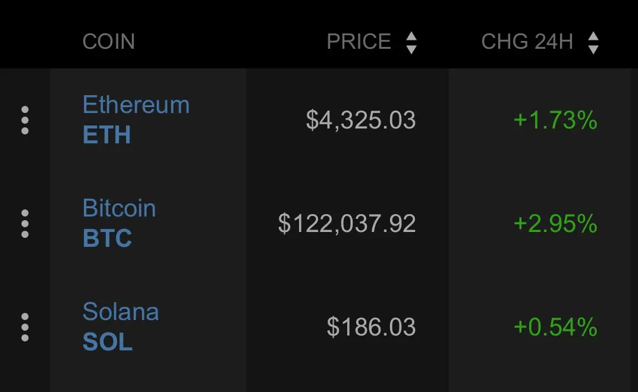Viewport: 638px width, 392px height.
Task: Select the Ethereum price $4,325.03
Action: tap(361, 120)
